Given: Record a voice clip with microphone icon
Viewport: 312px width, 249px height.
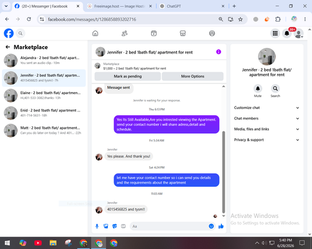Looking at the screenshot, I should 97,226.
